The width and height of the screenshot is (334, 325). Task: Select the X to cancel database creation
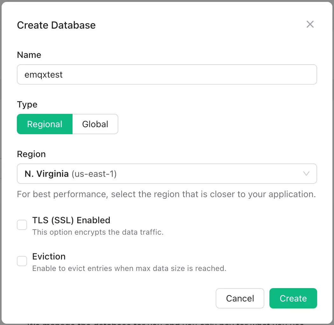pos(310,24)
